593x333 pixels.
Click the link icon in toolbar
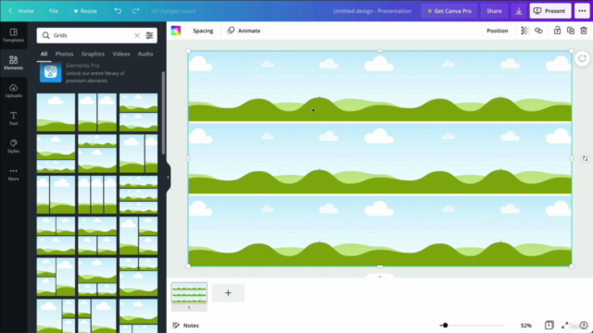(538, 31)
